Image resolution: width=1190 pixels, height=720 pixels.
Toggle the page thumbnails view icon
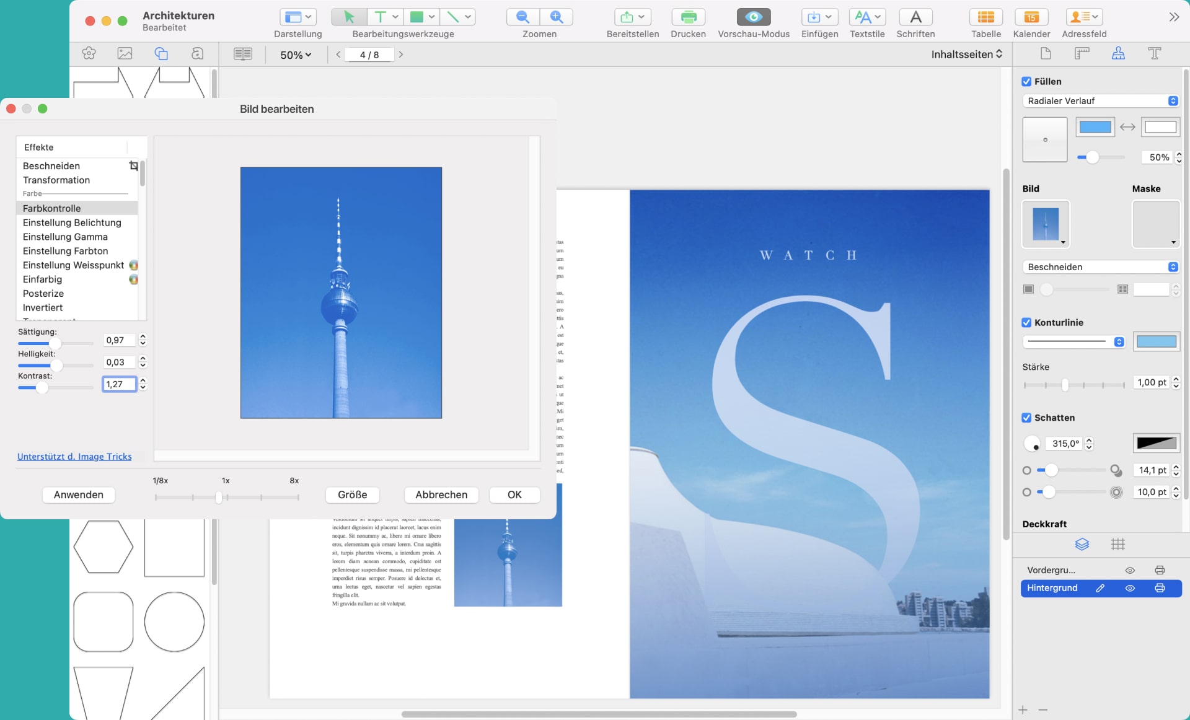(243, 54)
